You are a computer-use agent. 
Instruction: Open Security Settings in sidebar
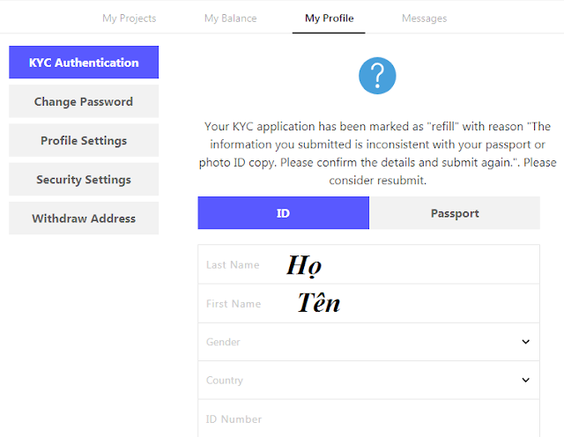(x=84, y=179)
